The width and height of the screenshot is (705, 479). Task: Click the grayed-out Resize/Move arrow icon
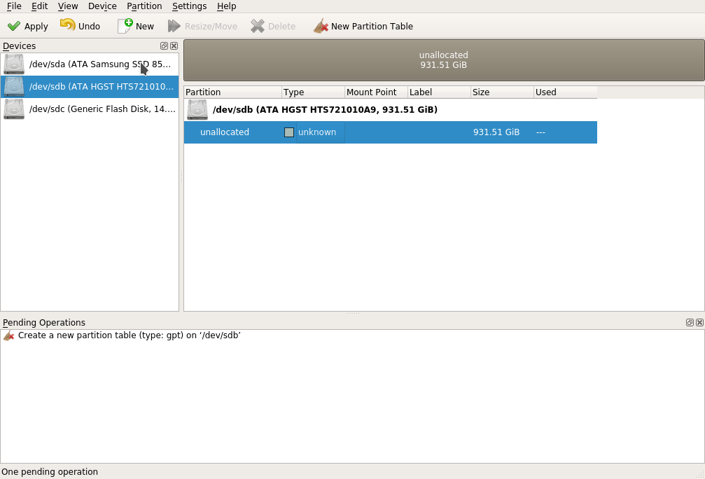coord(172,26)
